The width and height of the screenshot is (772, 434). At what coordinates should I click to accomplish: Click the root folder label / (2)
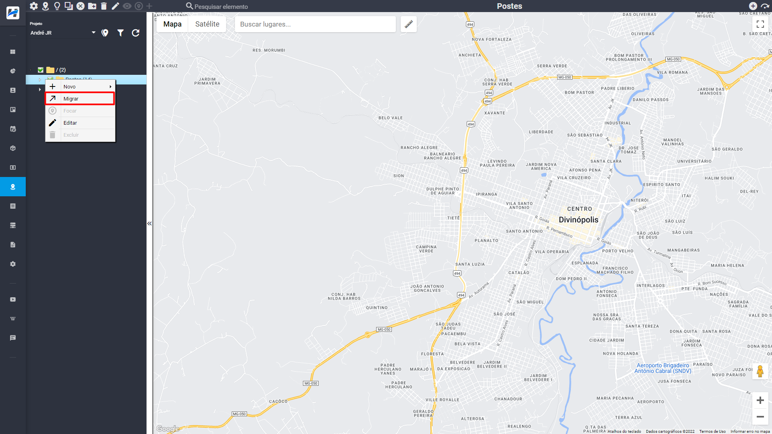coord(61,70)
